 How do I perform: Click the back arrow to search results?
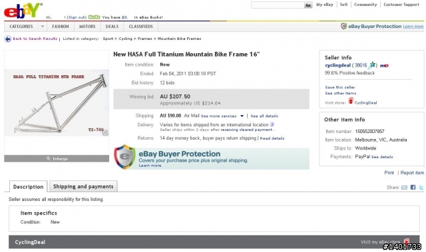pos(7,39)
